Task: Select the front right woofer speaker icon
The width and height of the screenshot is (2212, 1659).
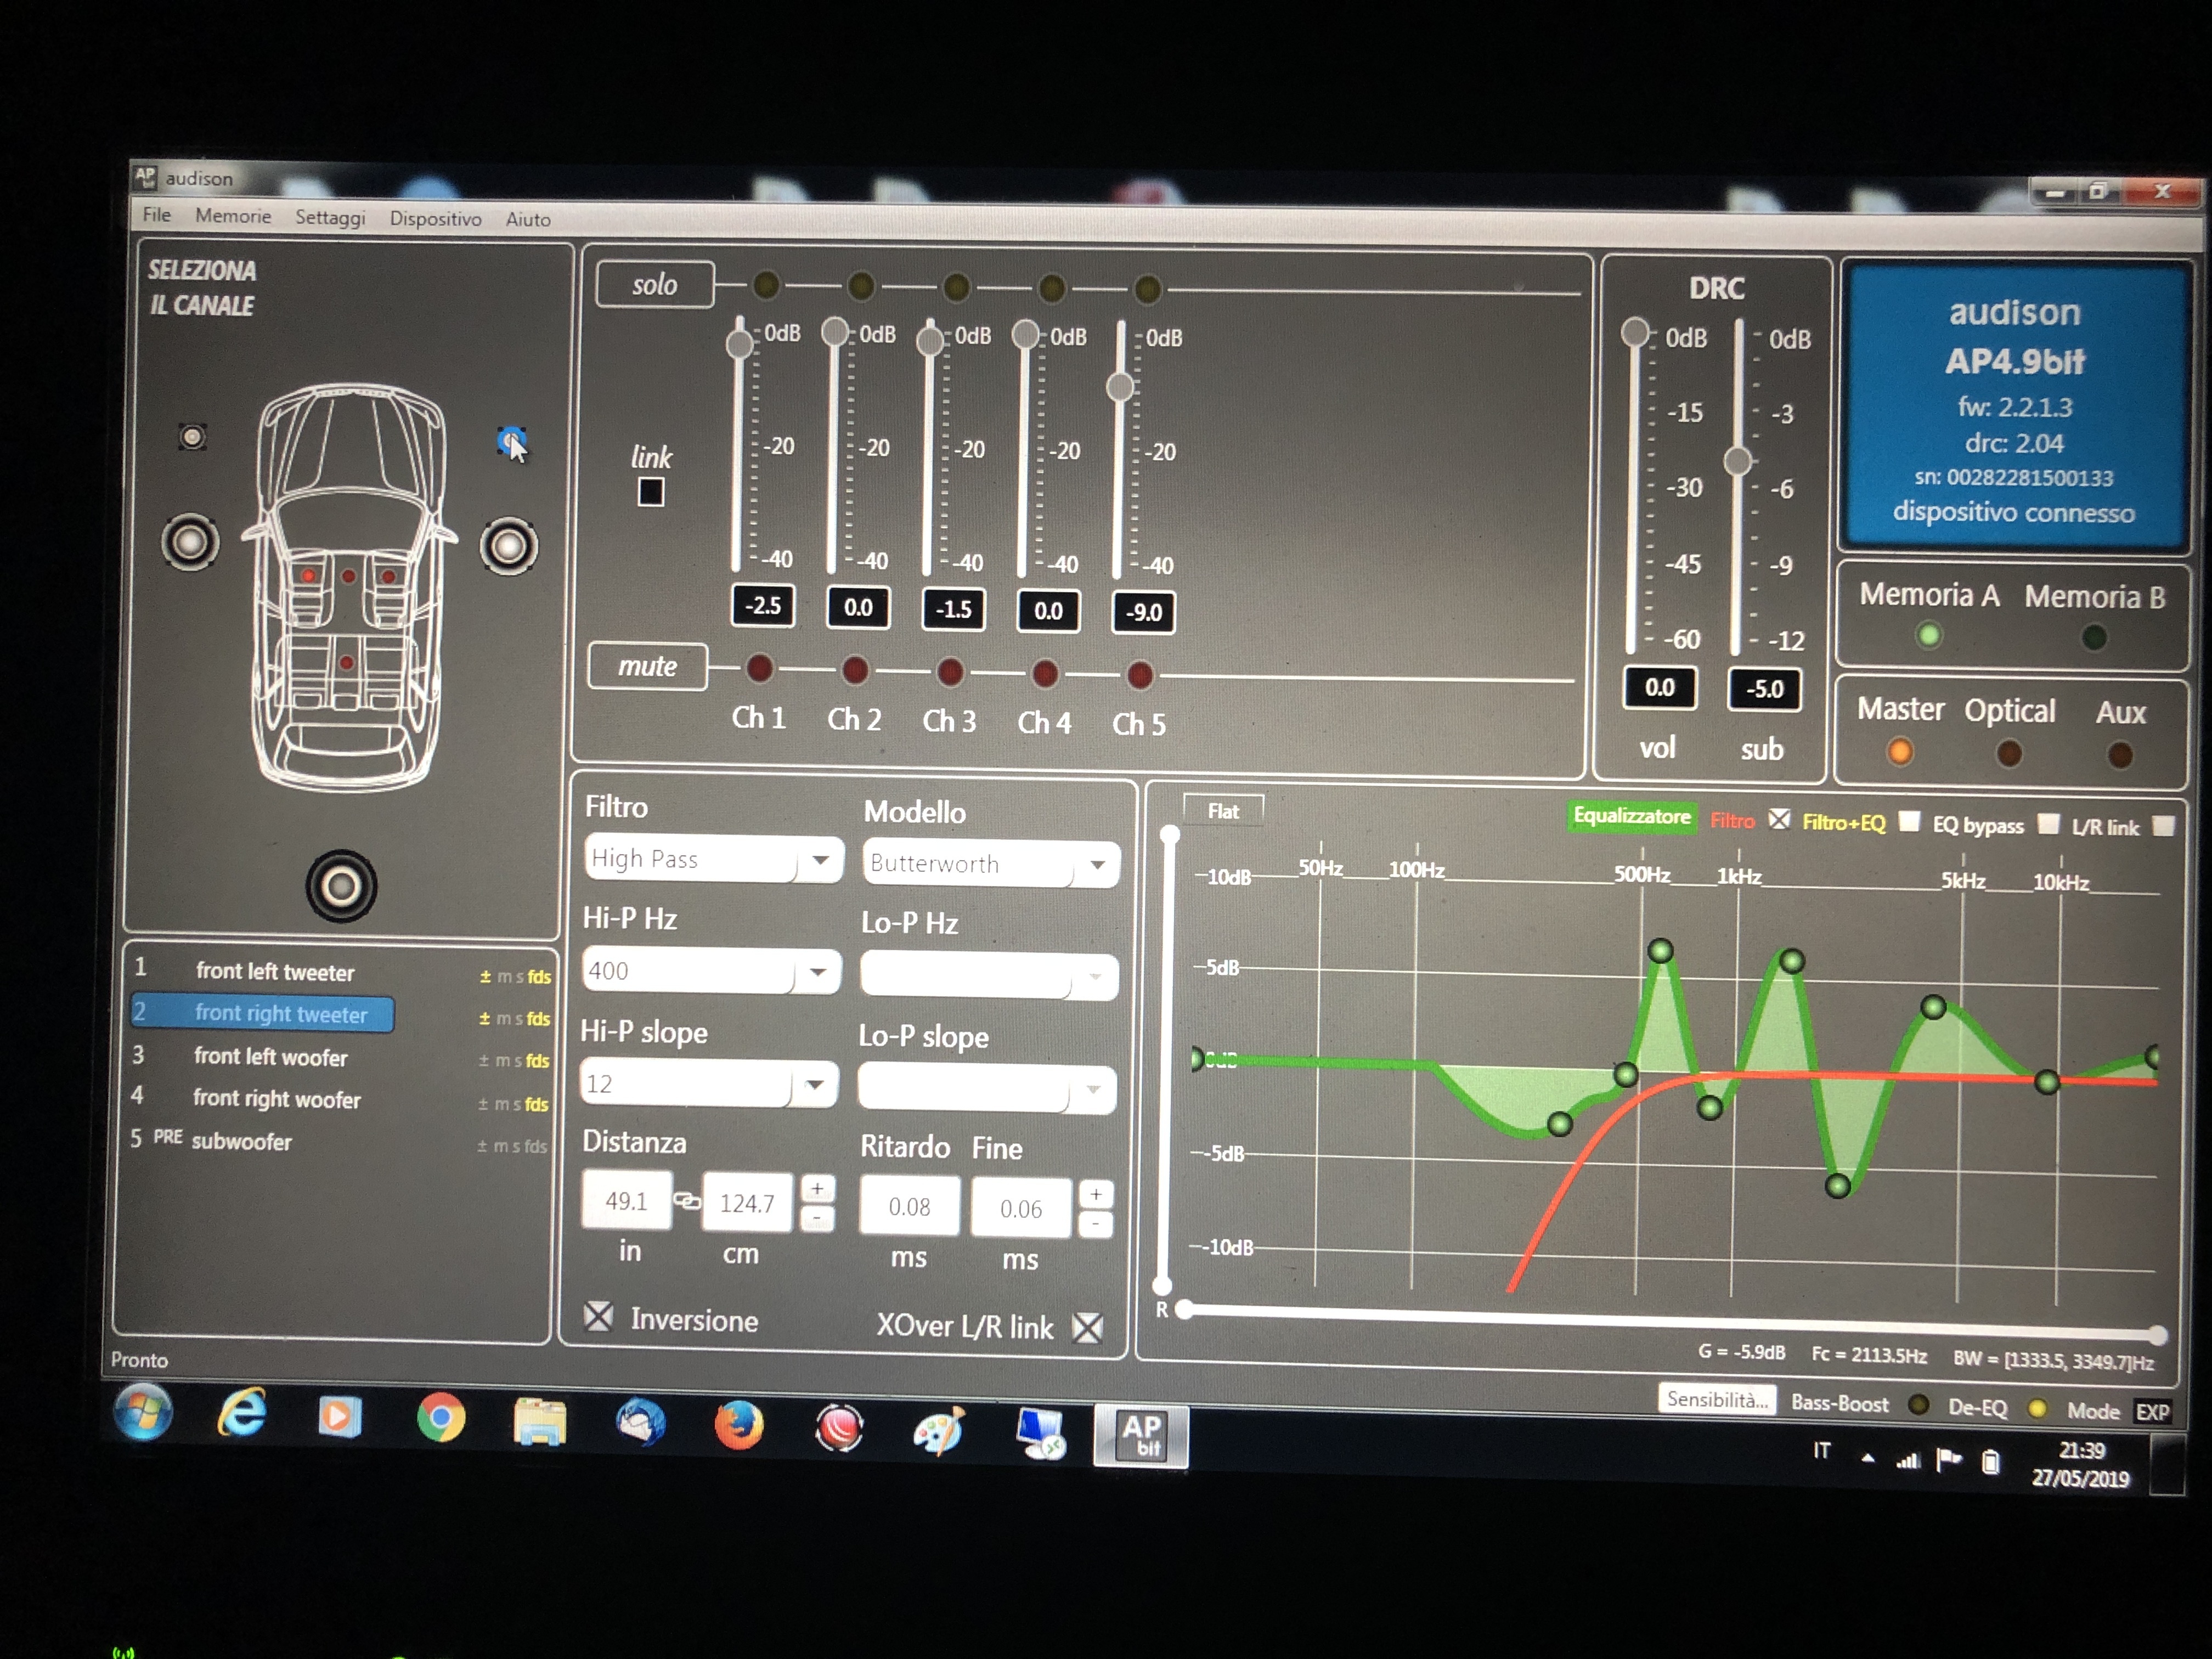Action: click(508, 546)
